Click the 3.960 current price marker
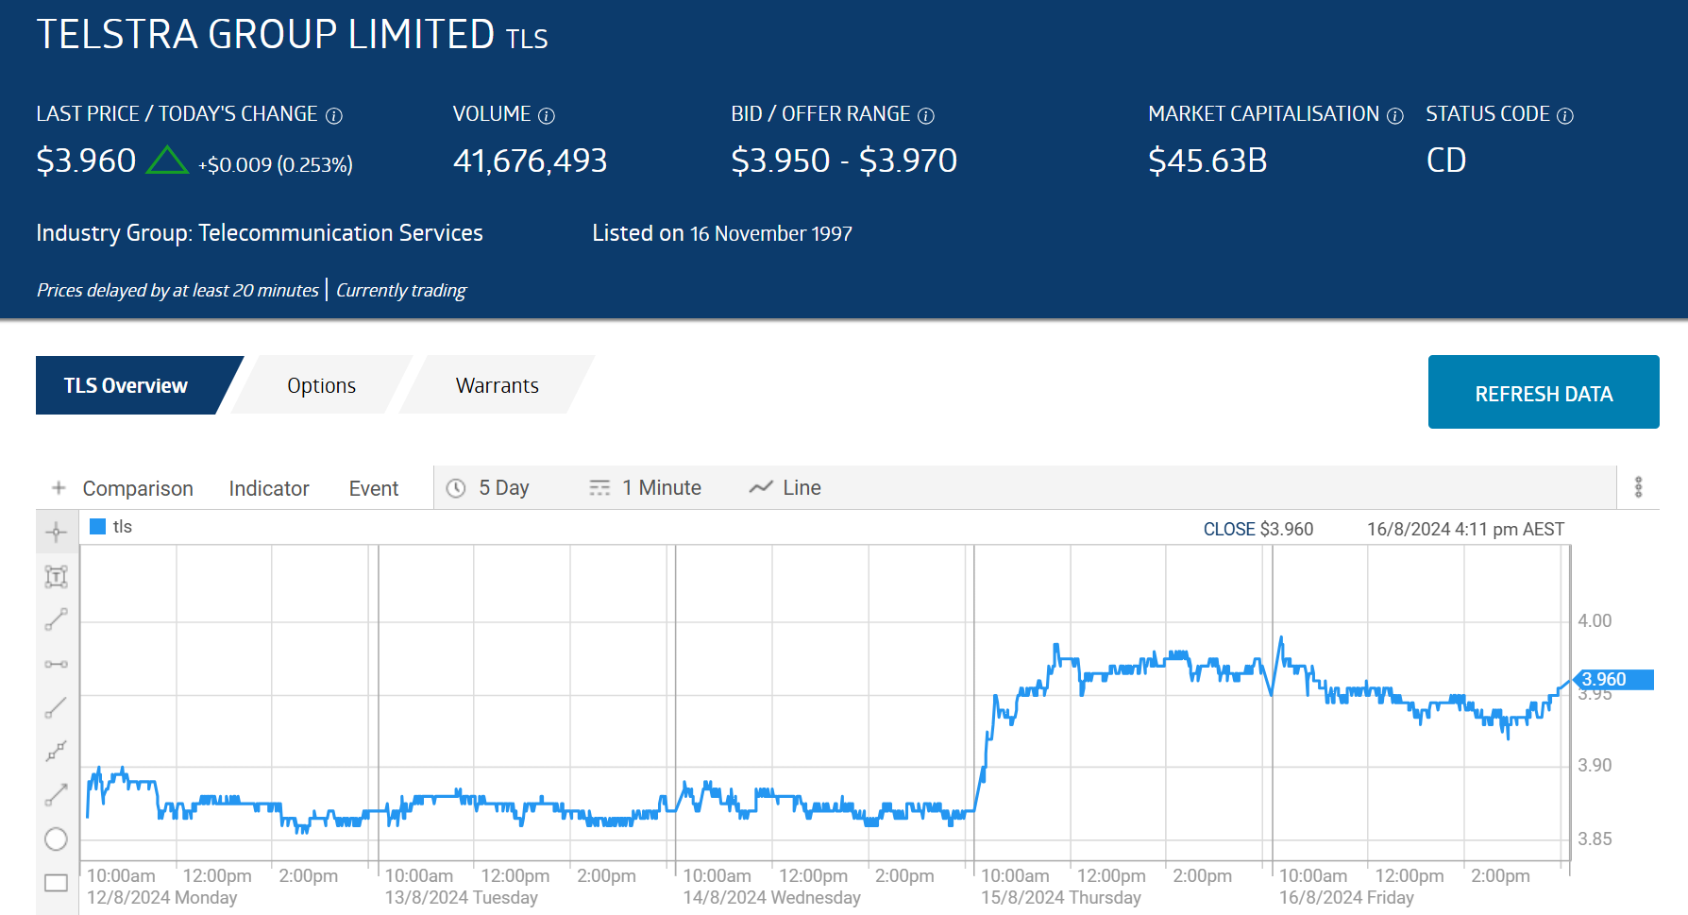The height and width of the screenshot is (915, 1688). 1612,679
